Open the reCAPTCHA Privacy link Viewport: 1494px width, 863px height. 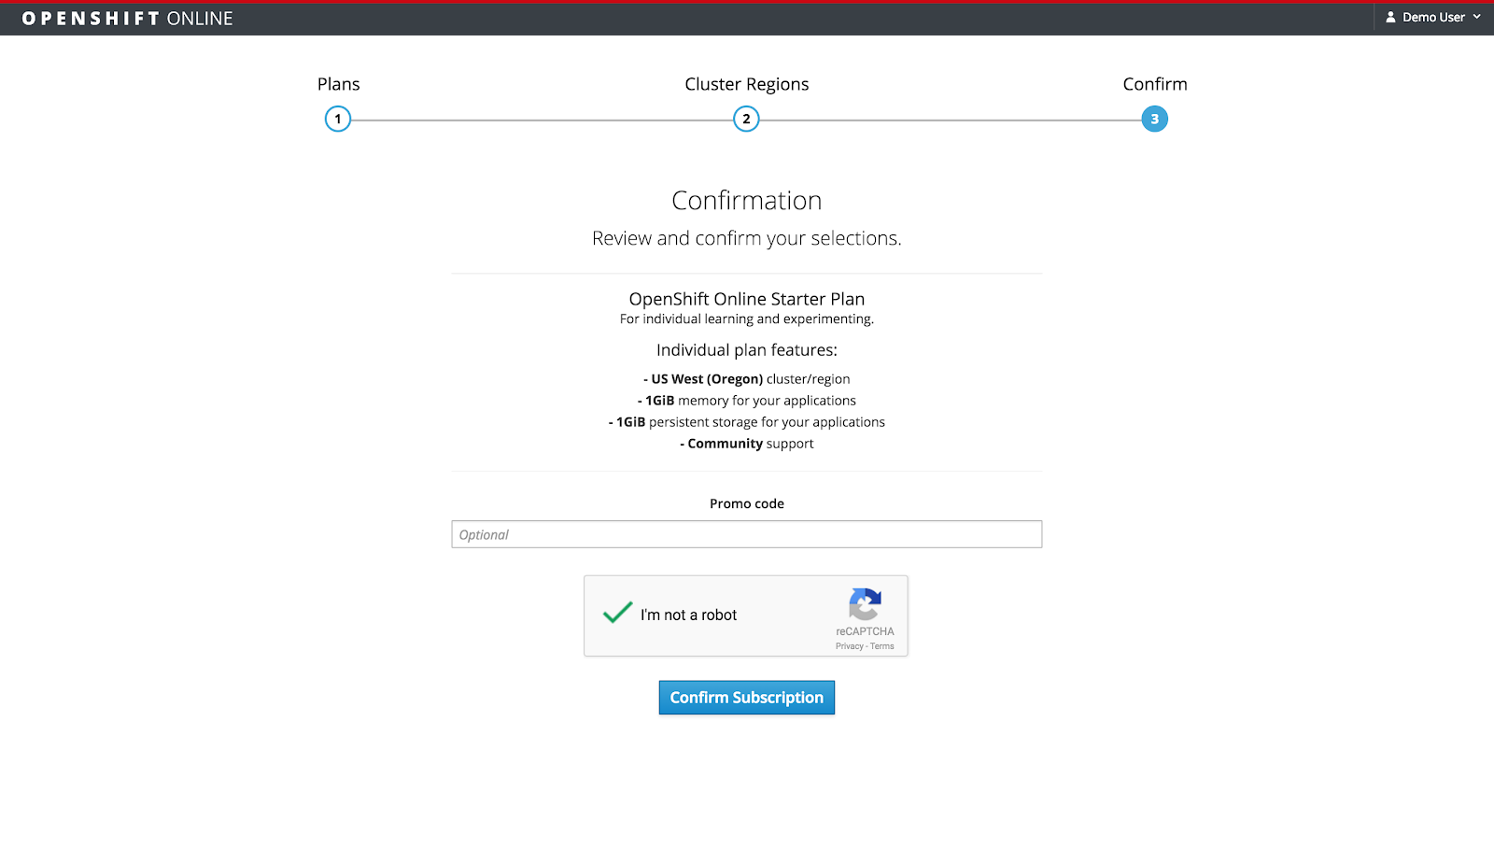849,646
